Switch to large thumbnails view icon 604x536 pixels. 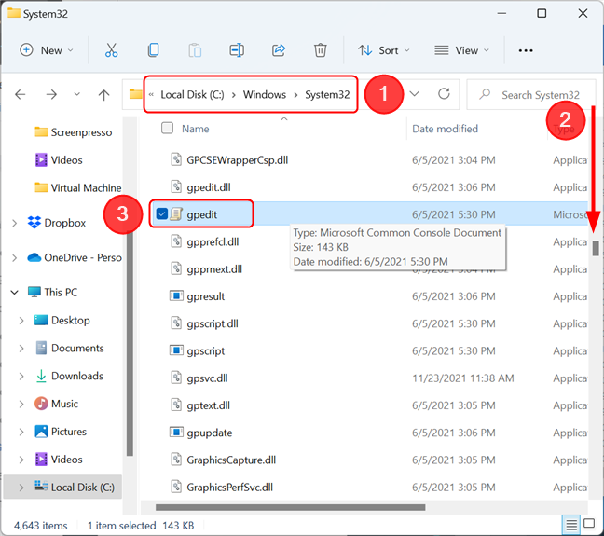coord(589,523)
